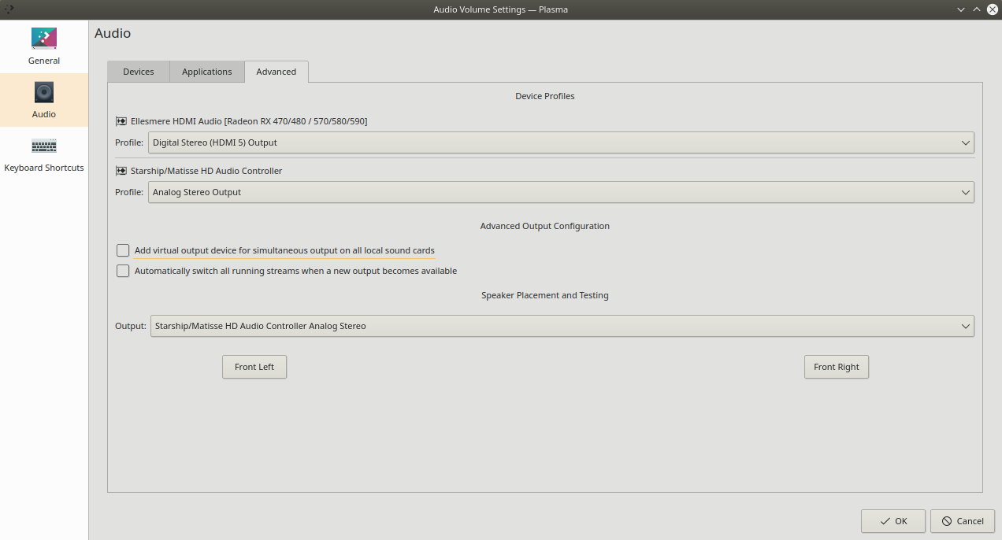Maximize the Audio Volume Settings window
Screen dimensions: 1002x540
(x=977, y=9)
